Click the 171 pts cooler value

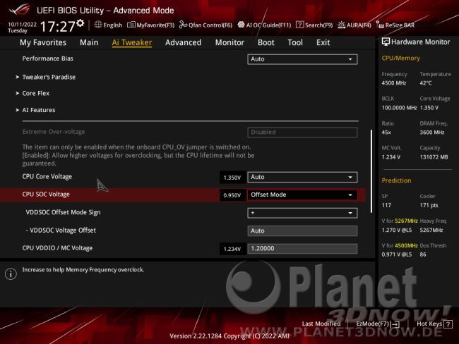429,205
